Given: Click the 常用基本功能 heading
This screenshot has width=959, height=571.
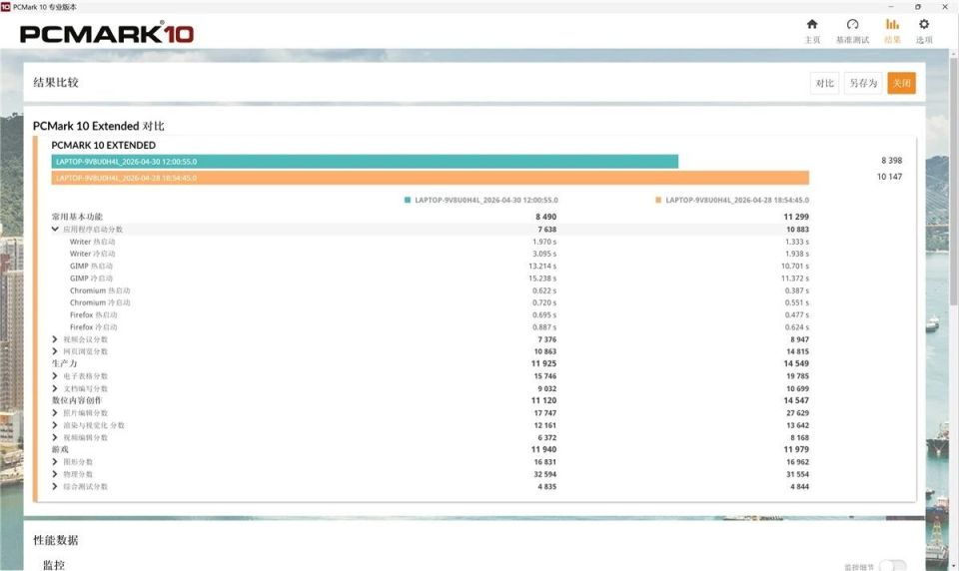Looking at the screenshot, I should 77,217.
